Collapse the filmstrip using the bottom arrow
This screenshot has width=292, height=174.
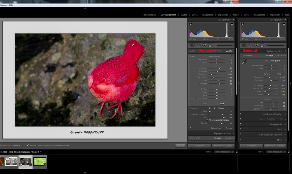(85, 173)
